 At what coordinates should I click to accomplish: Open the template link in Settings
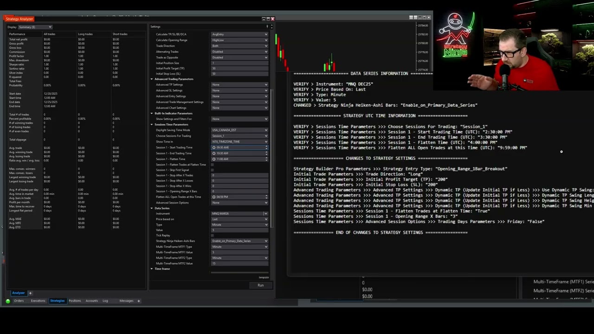tap(264, 277)
